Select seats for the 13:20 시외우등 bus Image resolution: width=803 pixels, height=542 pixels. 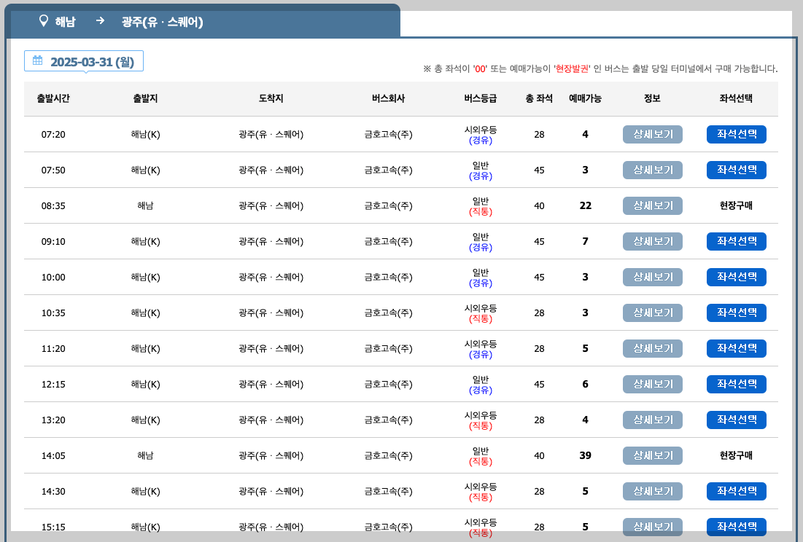736,420
